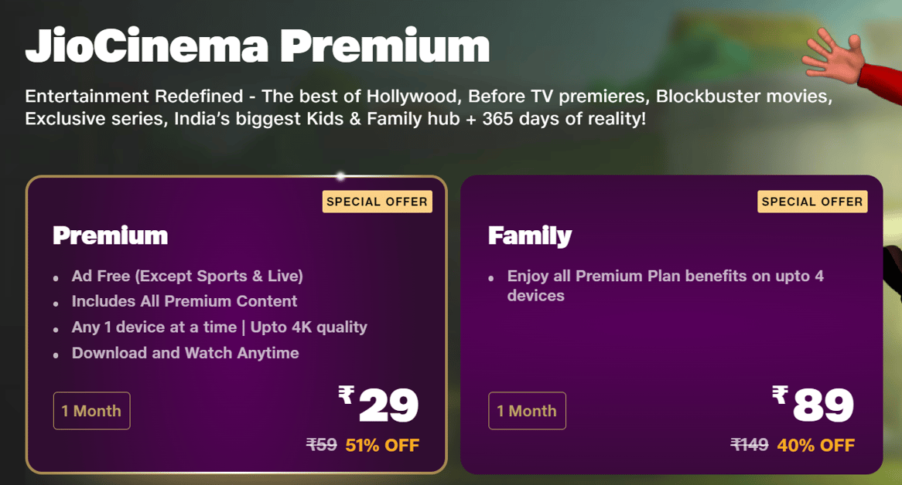The image size is (902, 485).
Task: Click the SPECIAL OFFER badge on Family plan
Action: pyautogui.click(x=811, y=202)
